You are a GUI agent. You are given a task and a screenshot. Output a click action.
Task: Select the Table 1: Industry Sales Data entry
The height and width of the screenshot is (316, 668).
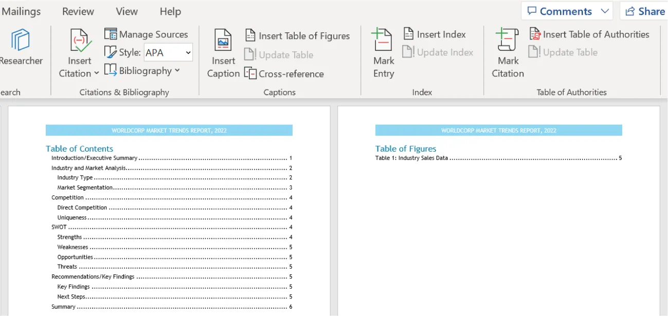tap(411, 158)
